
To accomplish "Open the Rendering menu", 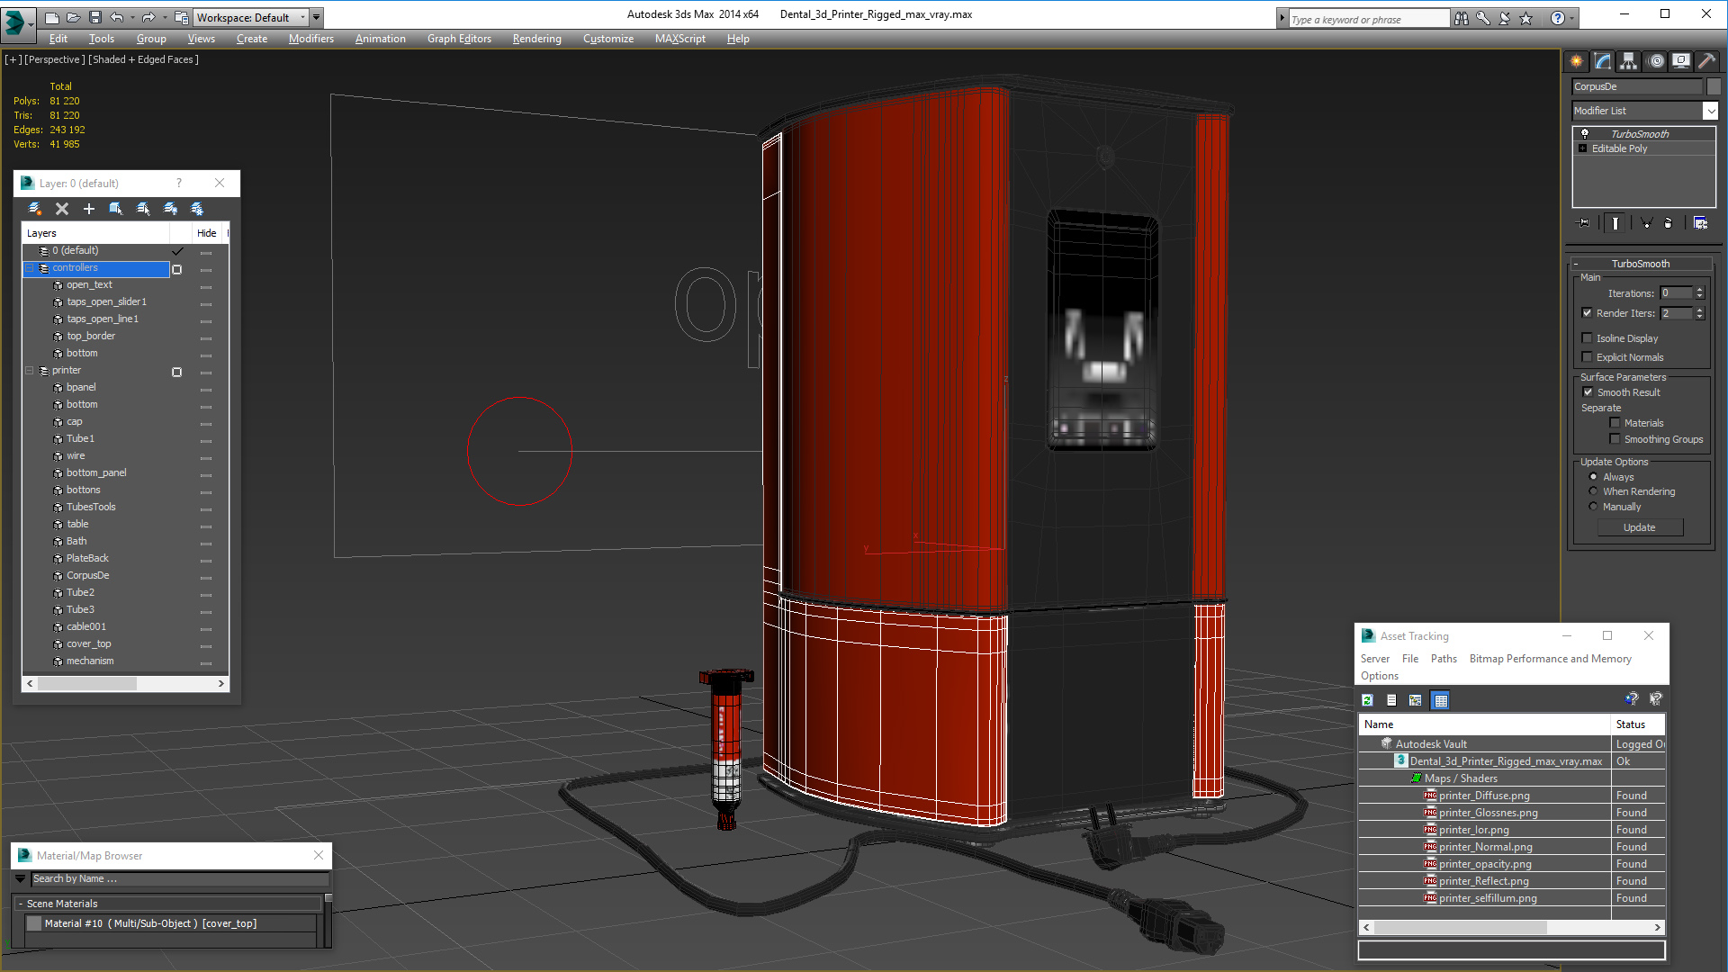I will [x=537, y=39].
